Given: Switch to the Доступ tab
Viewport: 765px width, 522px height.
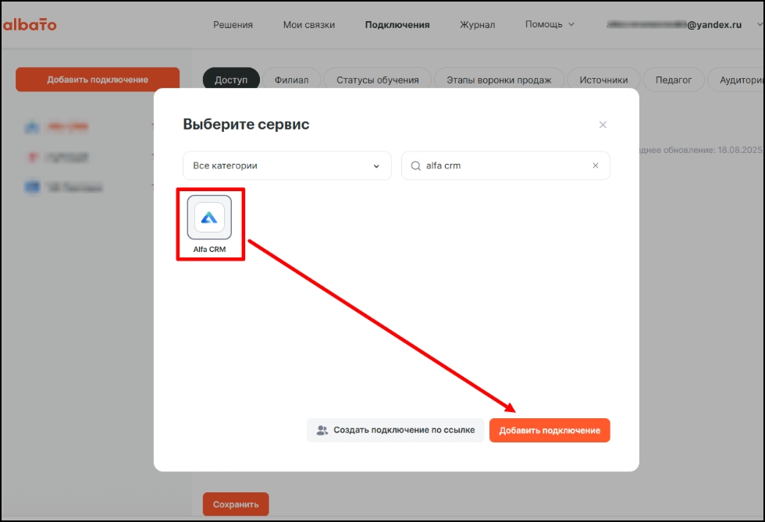Looking at the screenshot, I should pyautogui.click(x=231, y=80).
